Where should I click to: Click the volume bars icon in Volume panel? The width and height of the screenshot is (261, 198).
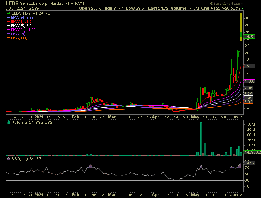pos(9,122)
